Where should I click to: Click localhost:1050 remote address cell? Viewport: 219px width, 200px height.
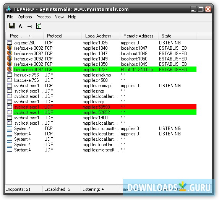[x=134, y=59]
